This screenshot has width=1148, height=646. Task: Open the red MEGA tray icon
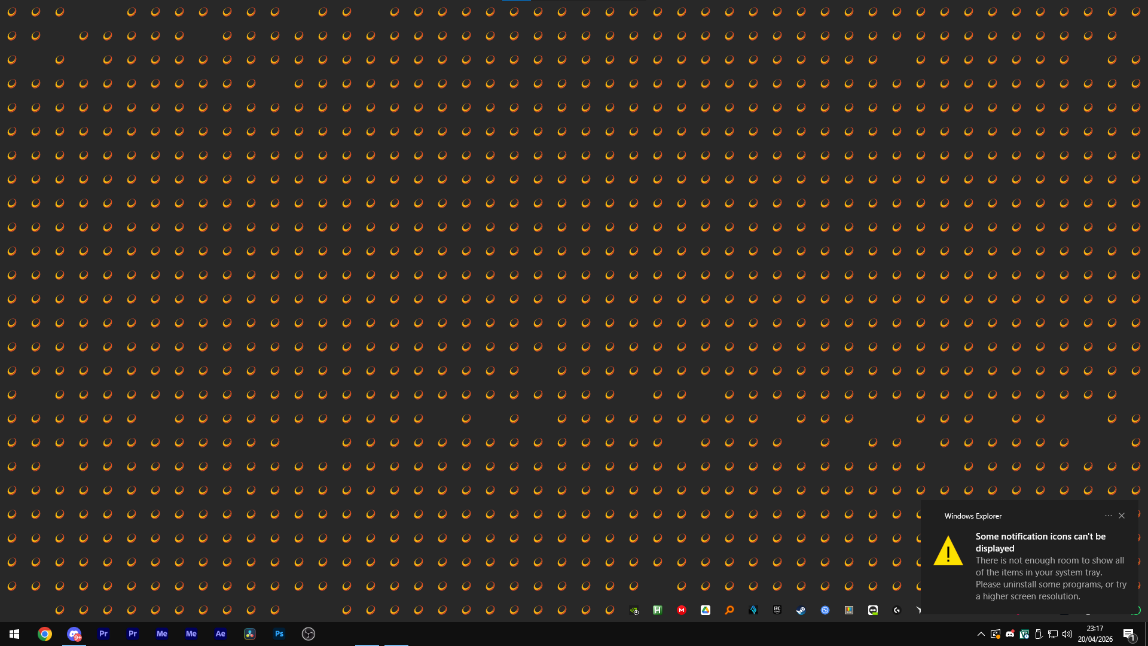(682, 610)
